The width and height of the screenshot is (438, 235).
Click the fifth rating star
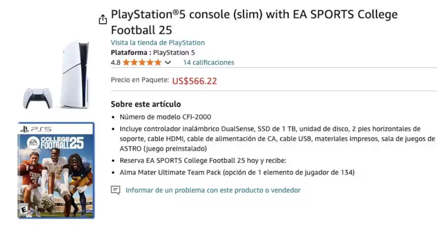[158, 62]
